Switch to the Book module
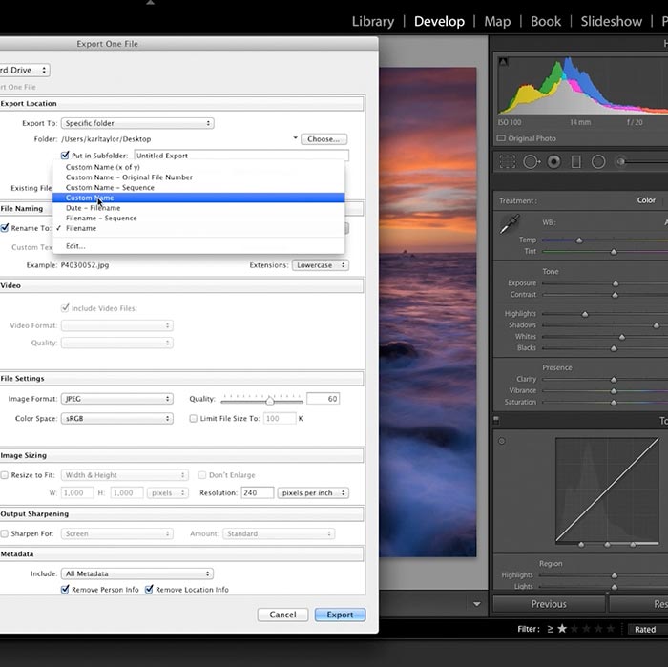This screenshot has height=667, width=668. [546, 21]
